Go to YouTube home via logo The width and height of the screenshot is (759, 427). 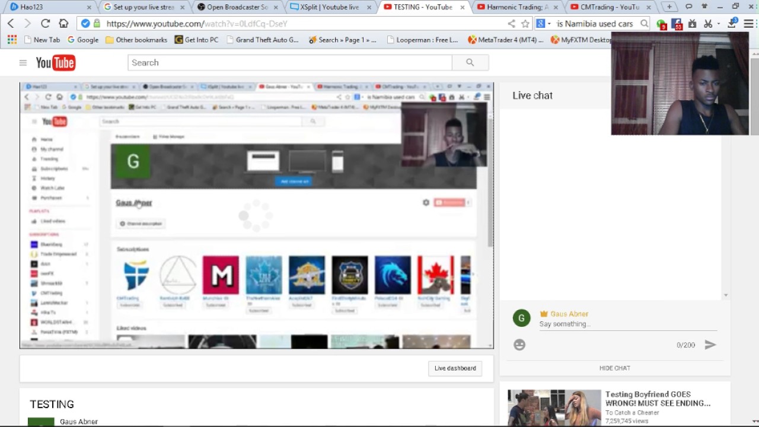(55, 63)
